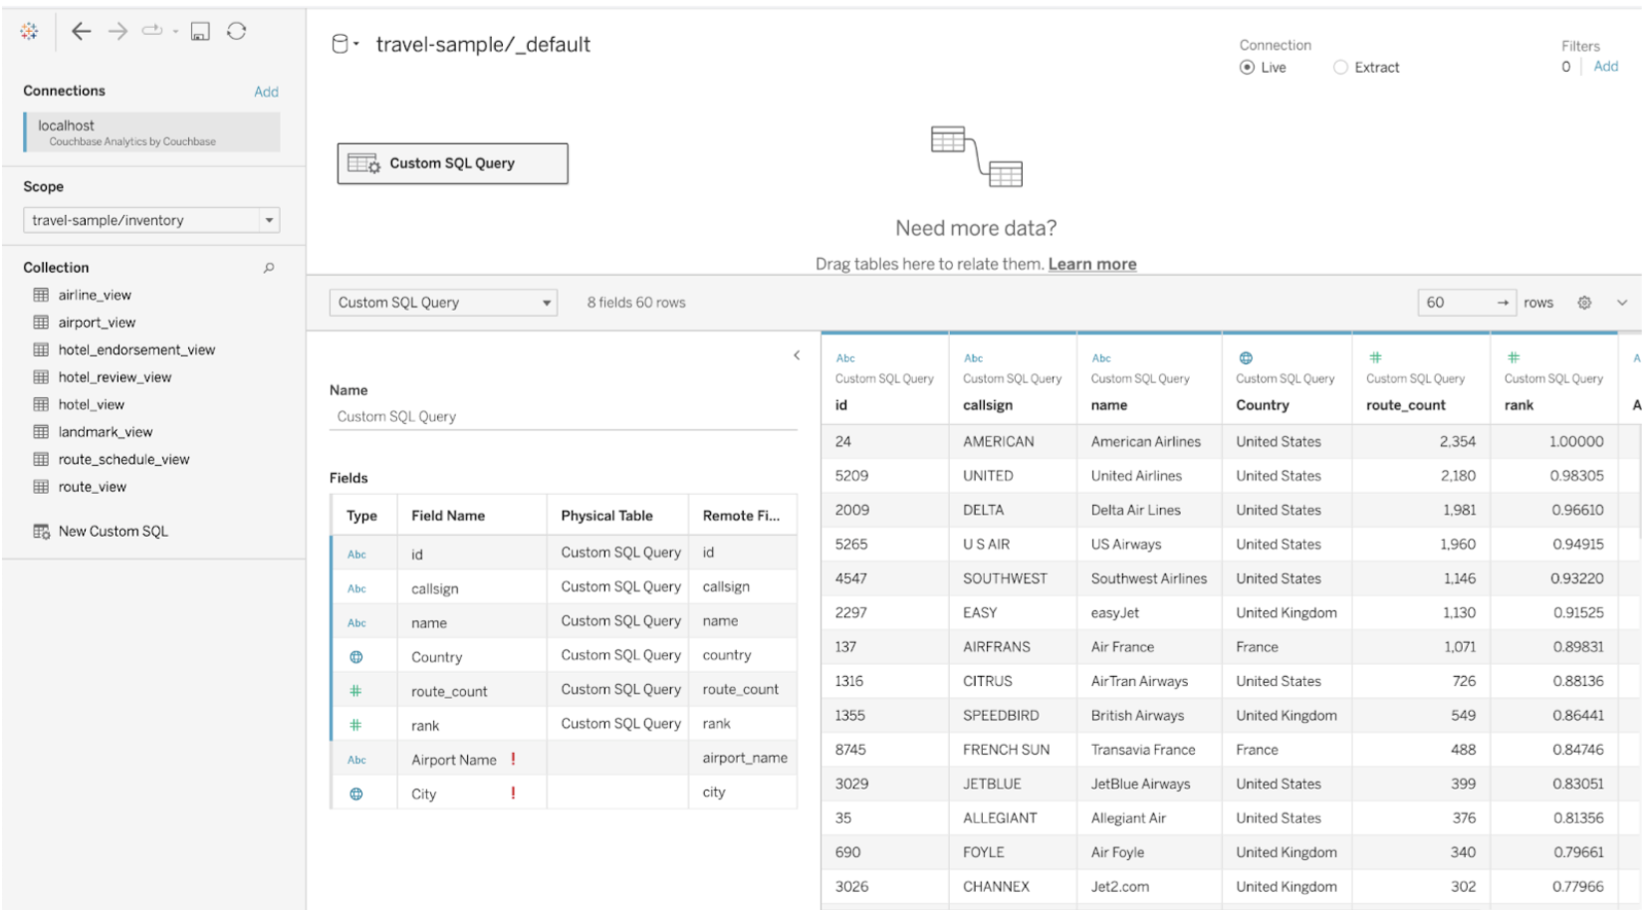Screen dimensions: 1651x910
Task: Click the route_count value 2,354
Action: [1458, 441]
